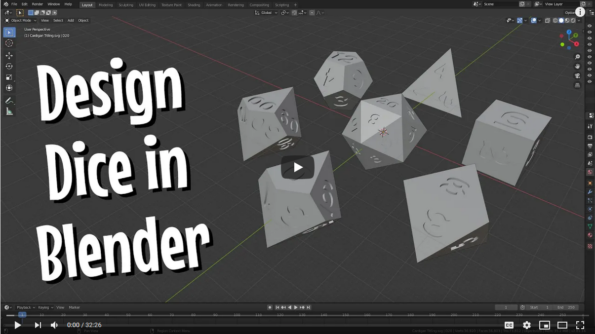
Task: Jump to timeline start frame button
Action: [x=278, y=307]
